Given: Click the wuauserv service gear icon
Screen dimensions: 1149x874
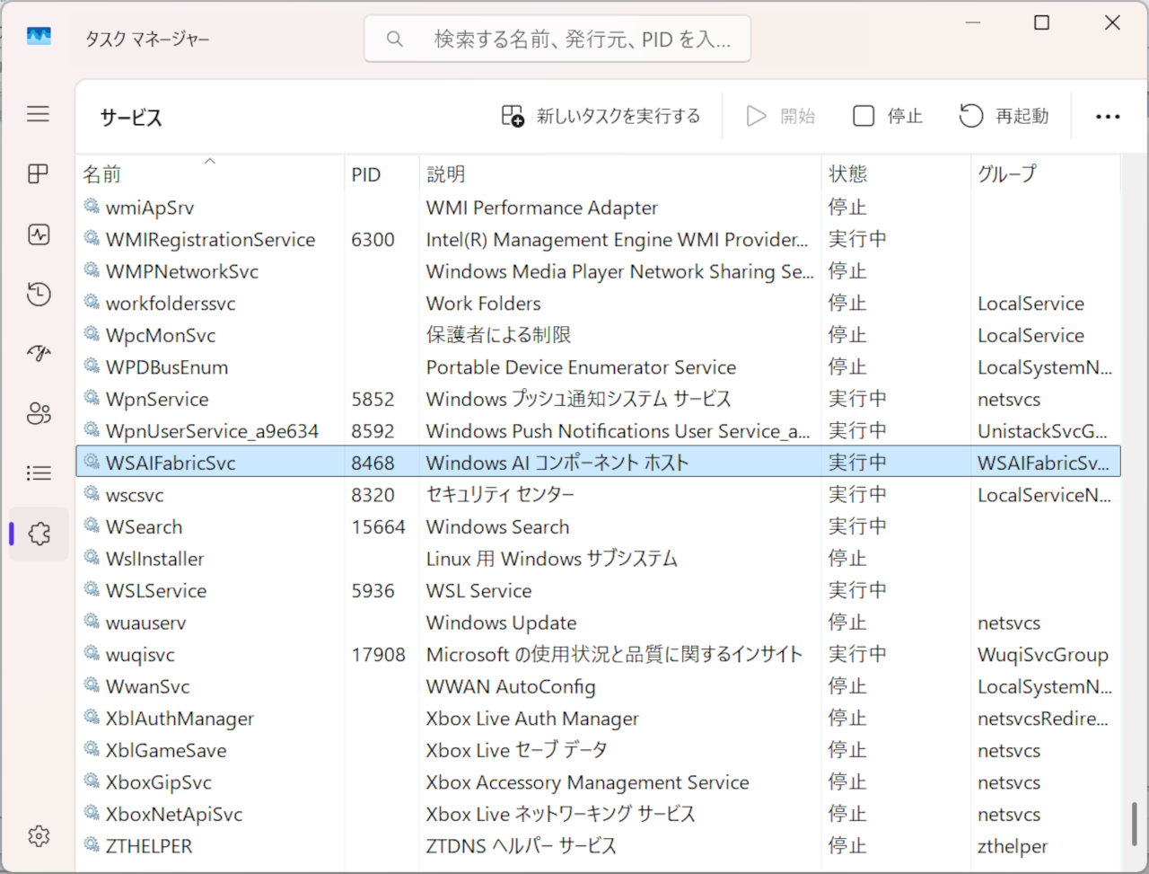Looking at the screenshot, I should (92, 621).
